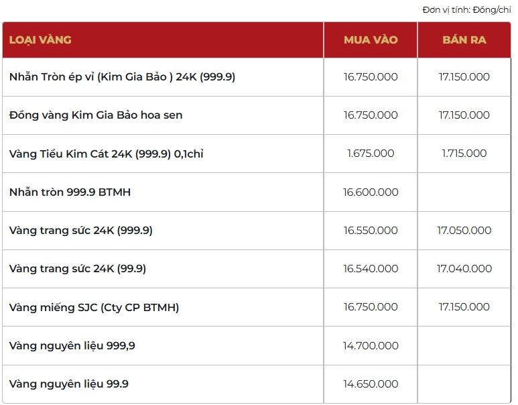Click the Vàng nguyên liệu 99.9 label

pyautogui.click(x=69, y=384)
